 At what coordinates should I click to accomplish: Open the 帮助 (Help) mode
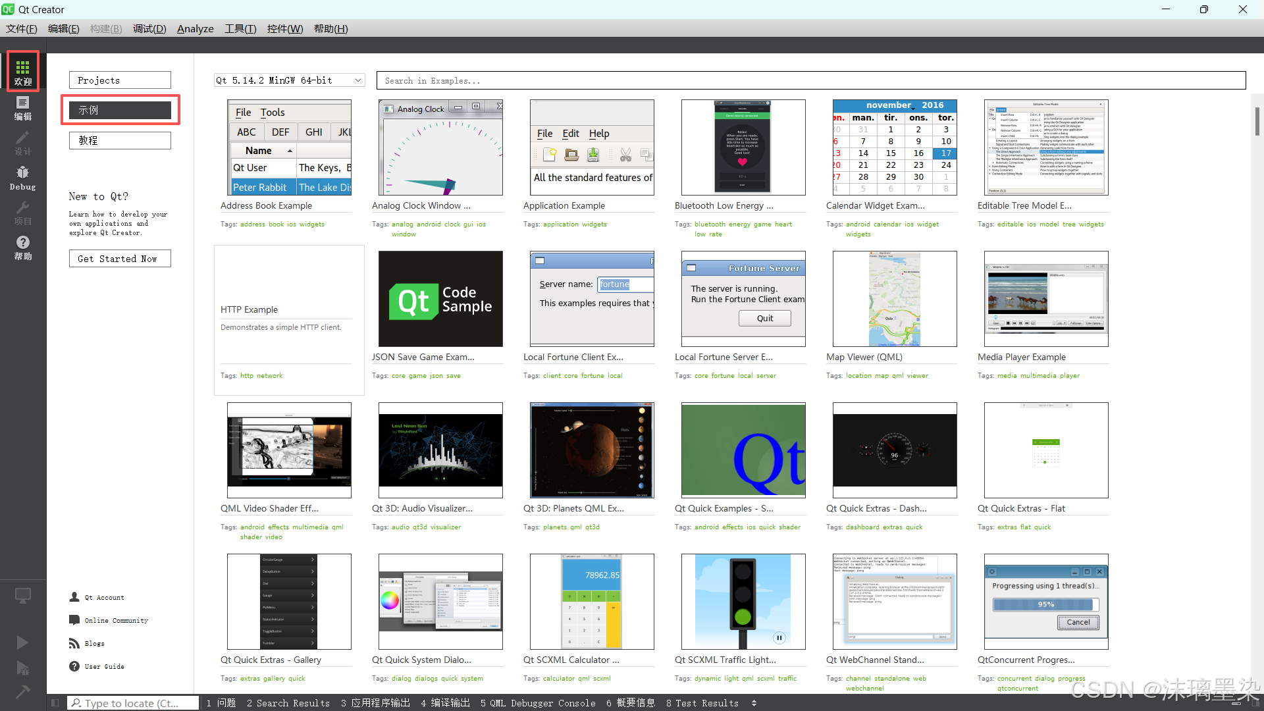click(x=23, y=248)
